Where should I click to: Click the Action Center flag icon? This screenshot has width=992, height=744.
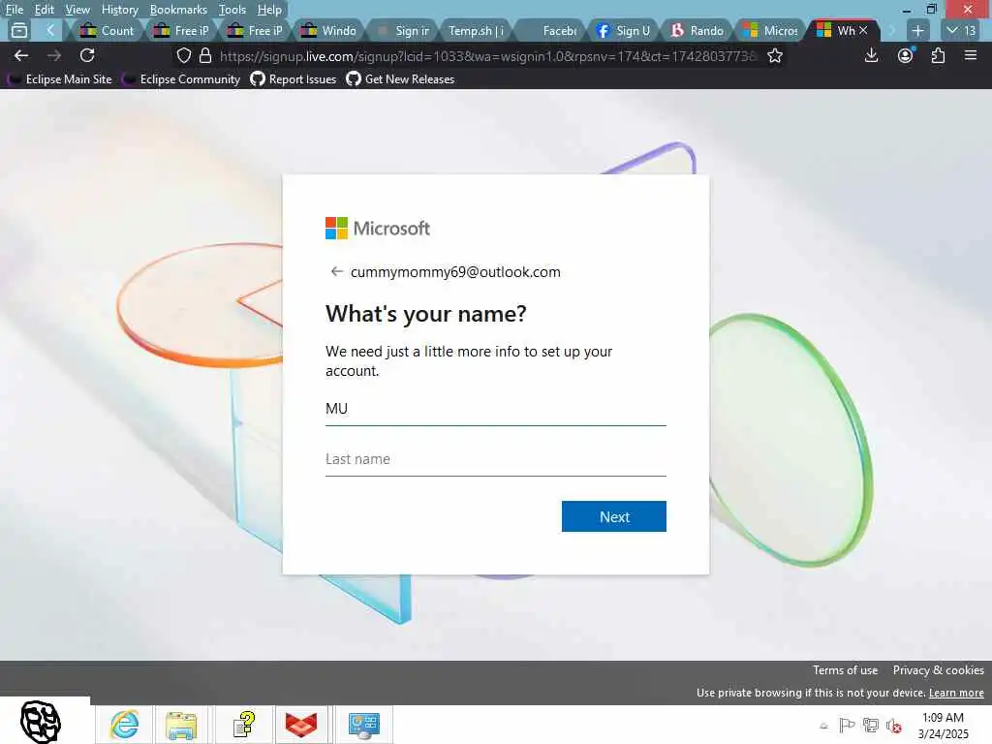(x=847, y=725)
